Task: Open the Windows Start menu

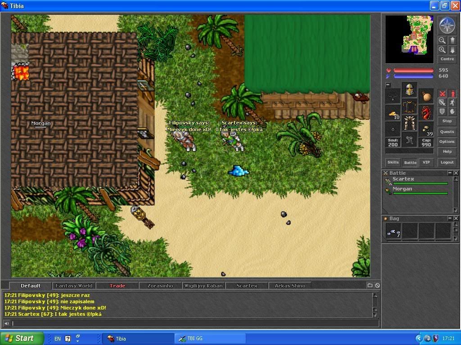Action: pos(22,338)
